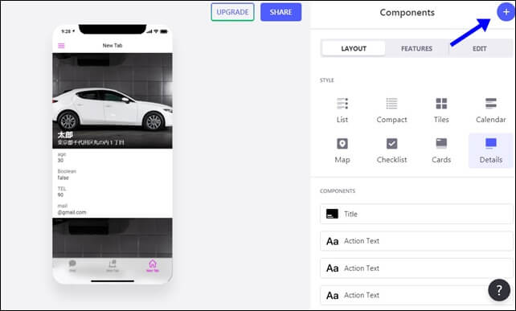Screen dimensions: 516x311
Task: Open the first Action Text component
Action: 416,241
